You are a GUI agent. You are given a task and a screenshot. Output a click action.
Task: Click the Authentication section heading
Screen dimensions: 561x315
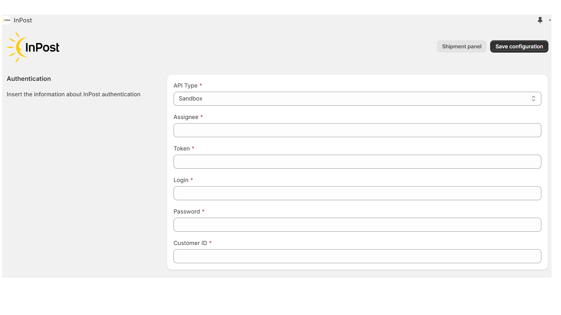[29, 79]
